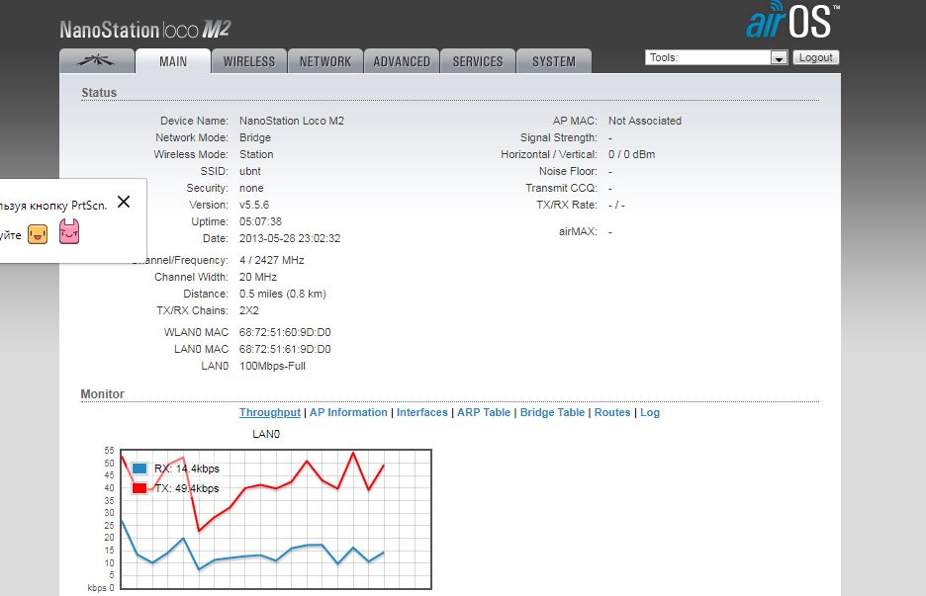The height and width of the screenshot is (596, 926).
Task: Click the uptime value '05:07:38'
Action: point(260,221)
